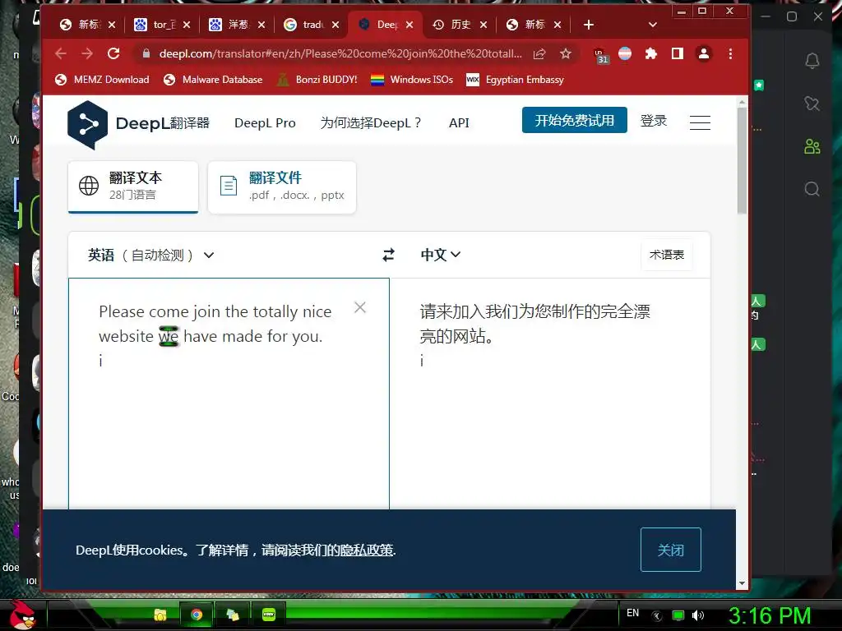Open Malware Database bookmark
Image resolution: width=842 pixels, height=631 pixels.
(x=213, y=80)
